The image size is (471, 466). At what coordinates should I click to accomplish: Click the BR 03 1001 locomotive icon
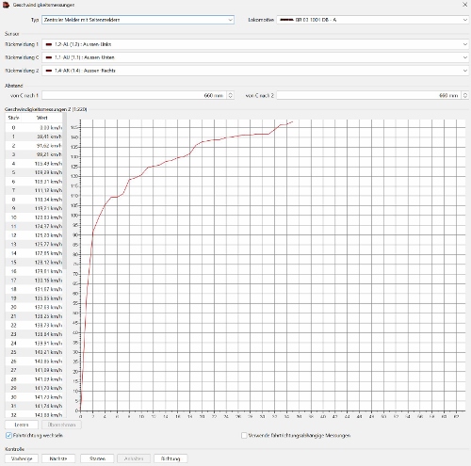(286, 20)
